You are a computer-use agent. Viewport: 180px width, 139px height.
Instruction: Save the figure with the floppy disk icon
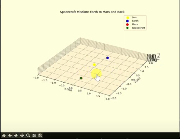(x=40, y=135)
